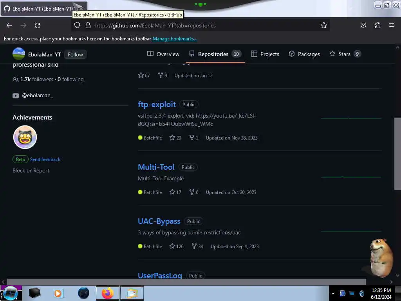Image resolution: width=401 pixels, height=301 pixels.
Task: Click the hamster desktop mascot
Action: click(x=381, y=258)
